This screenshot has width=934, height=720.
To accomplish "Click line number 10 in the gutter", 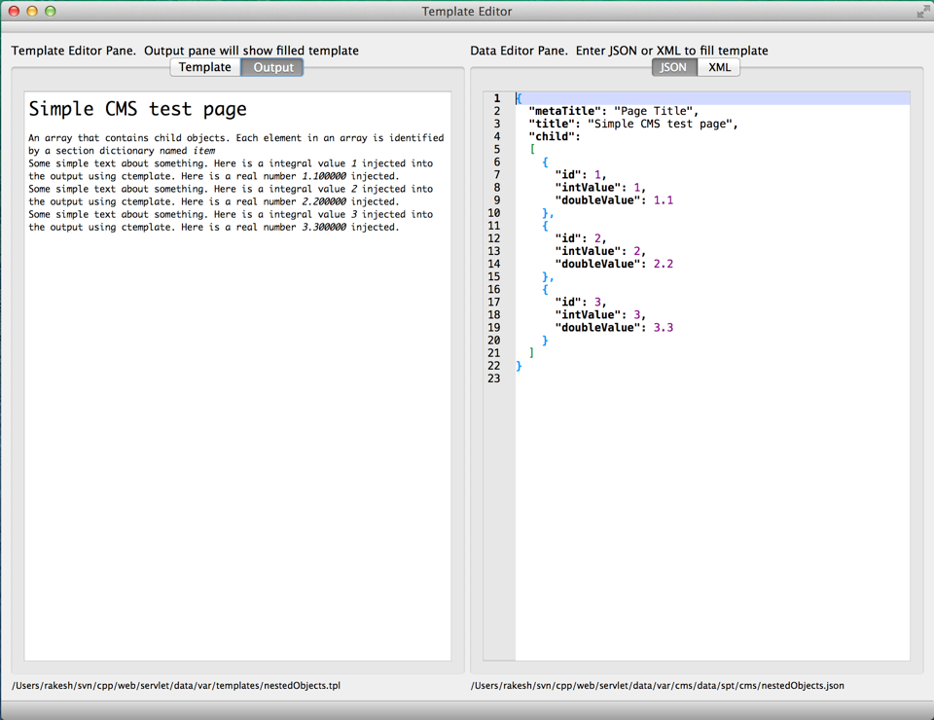I will pyautogui.click(x=494, y=213).
